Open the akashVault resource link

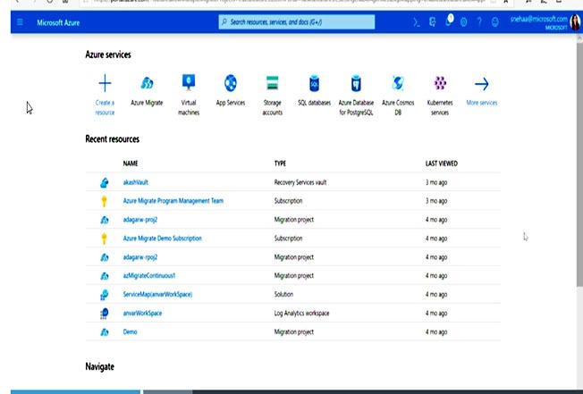coord(136,182)
